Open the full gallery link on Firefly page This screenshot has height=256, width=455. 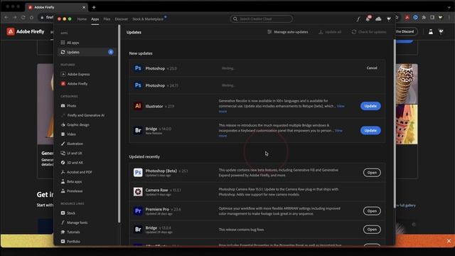pos(406,206)
